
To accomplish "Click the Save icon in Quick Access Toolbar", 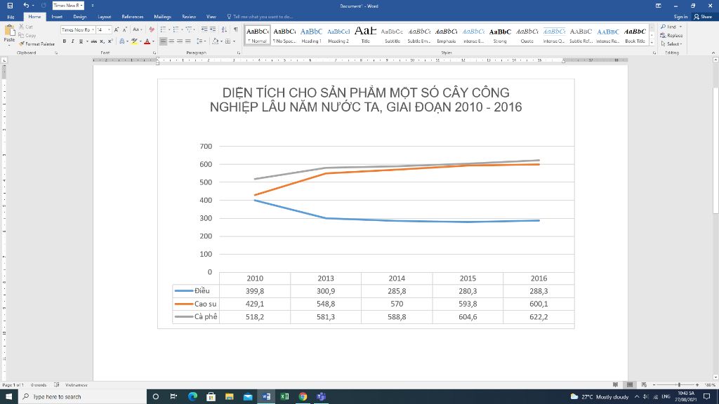I will point(9,6).
